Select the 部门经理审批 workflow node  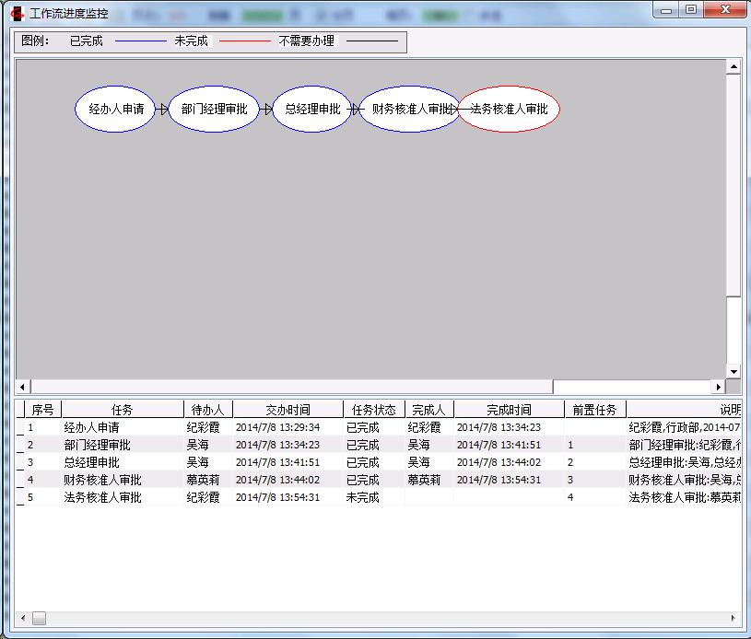(214, 109)
